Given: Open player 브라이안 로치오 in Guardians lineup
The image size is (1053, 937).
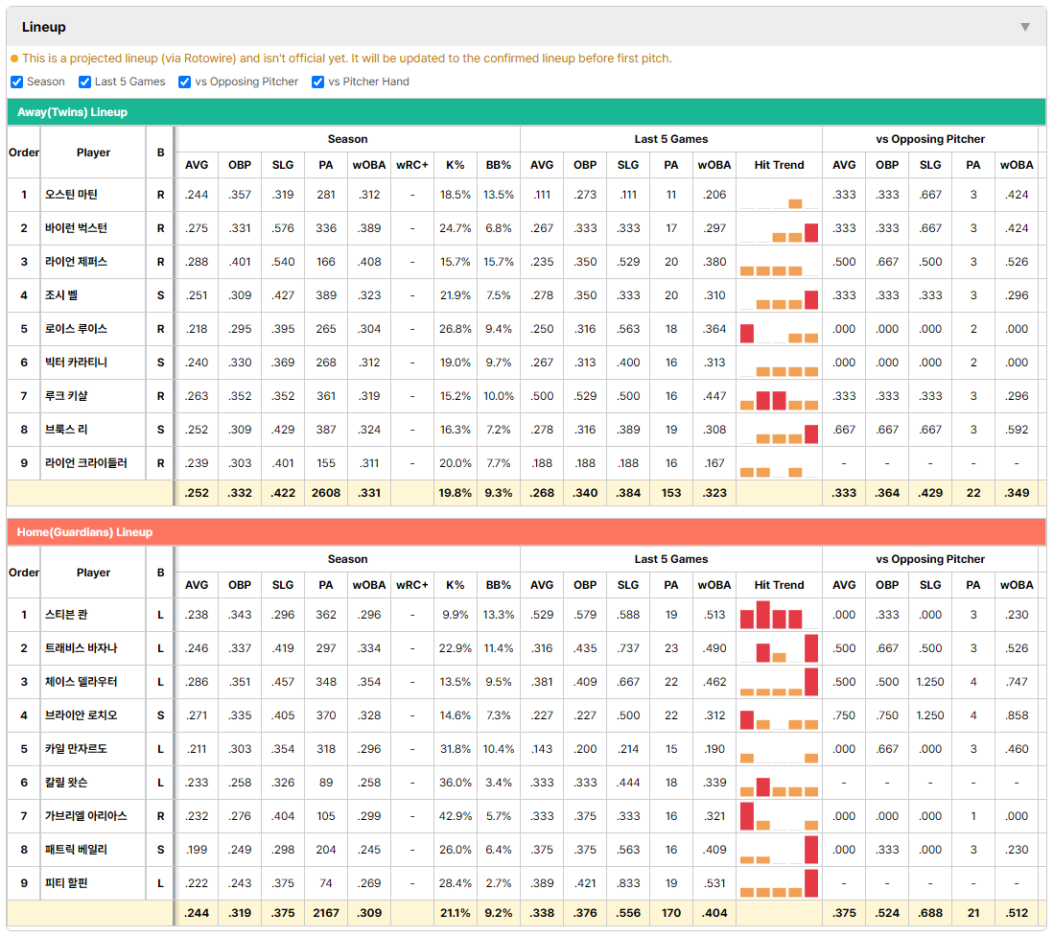Looking at the screenshot, I should 82,715.
